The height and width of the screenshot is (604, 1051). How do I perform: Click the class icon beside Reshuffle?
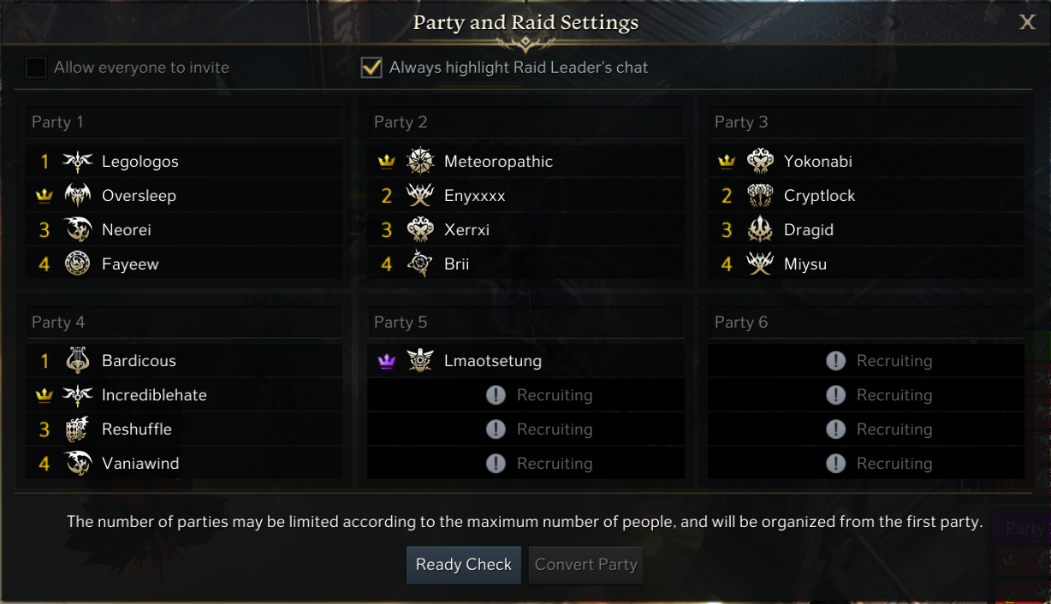[78, 429]
